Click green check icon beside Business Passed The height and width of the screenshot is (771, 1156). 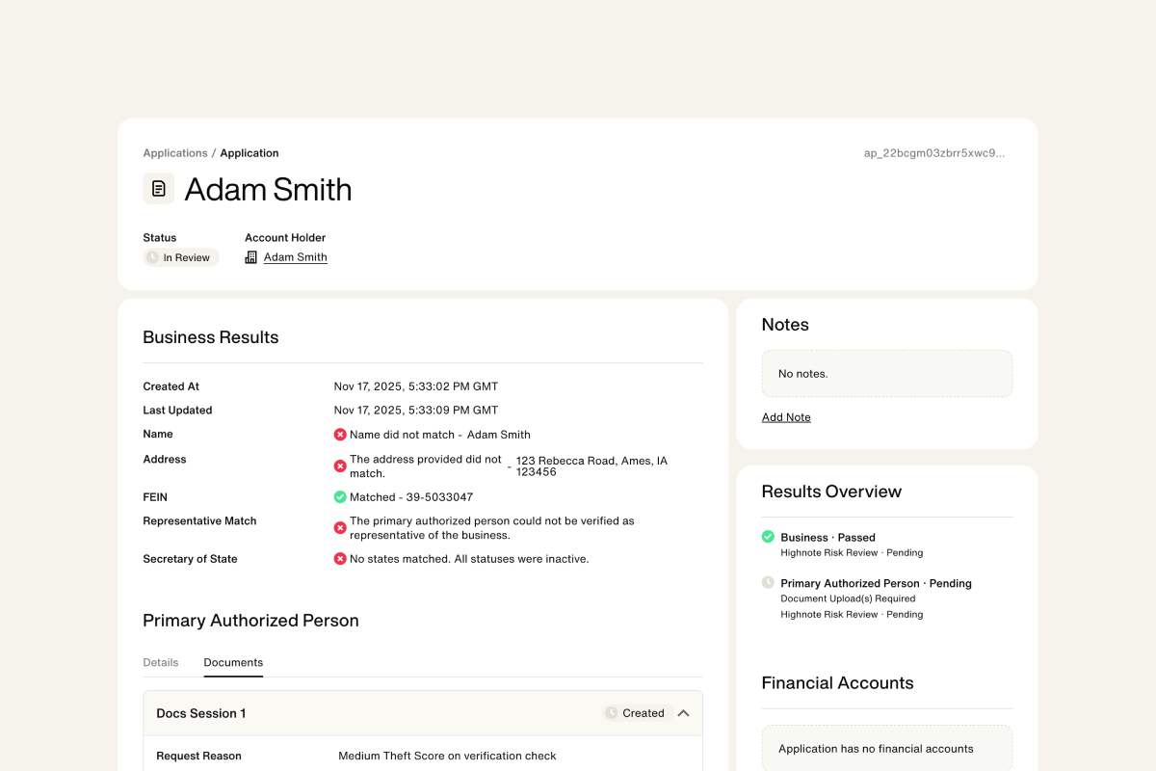[768, 537]
